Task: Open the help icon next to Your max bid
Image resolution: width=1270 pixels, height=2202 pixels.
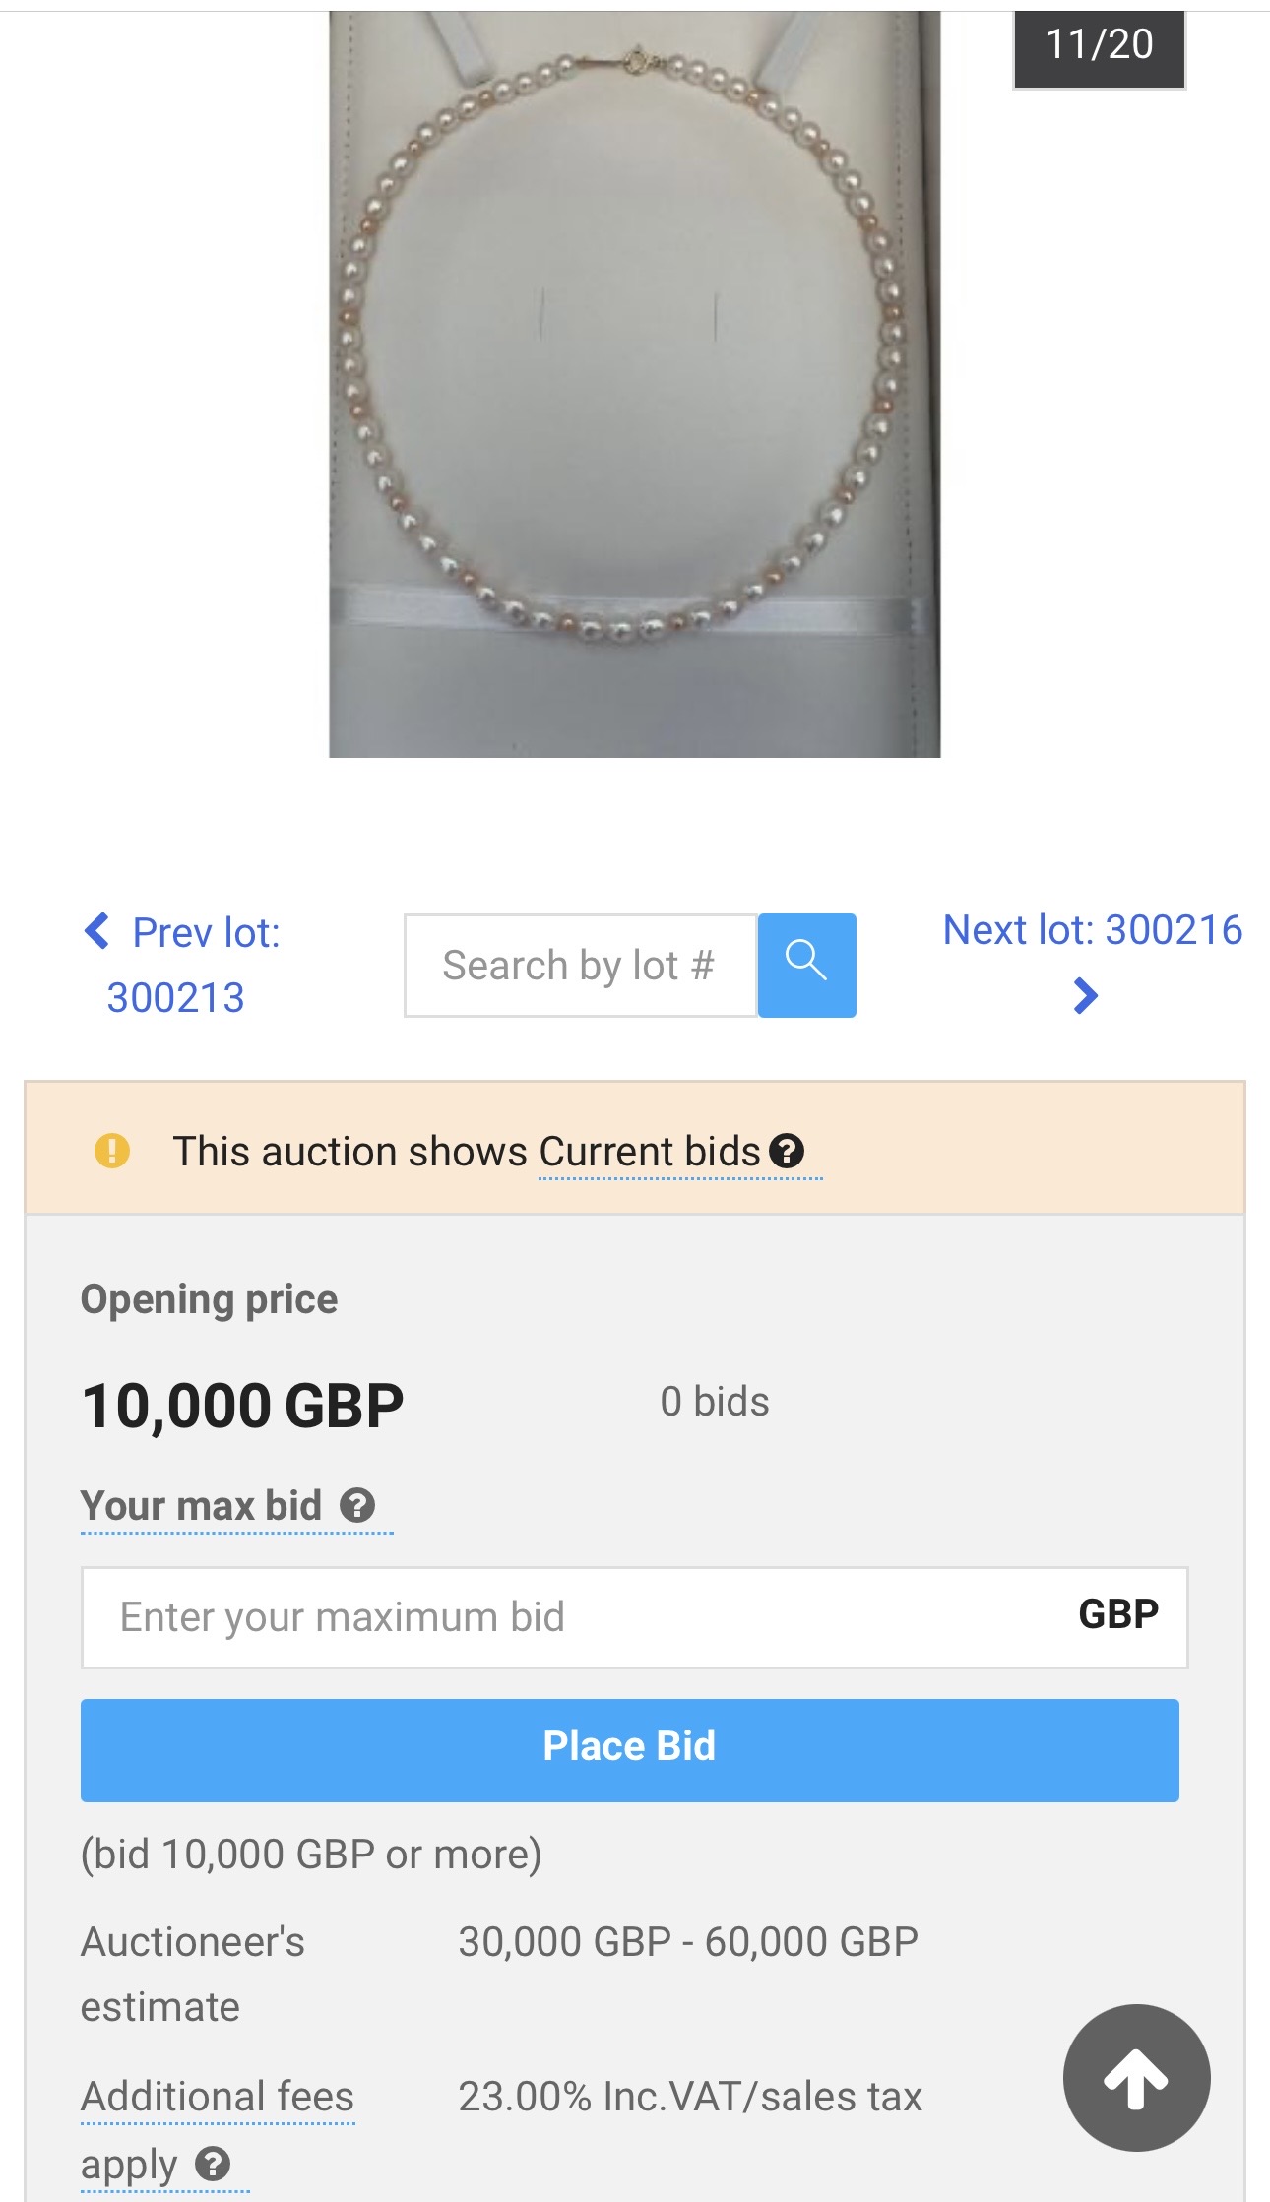Action: pos(357,1505)
